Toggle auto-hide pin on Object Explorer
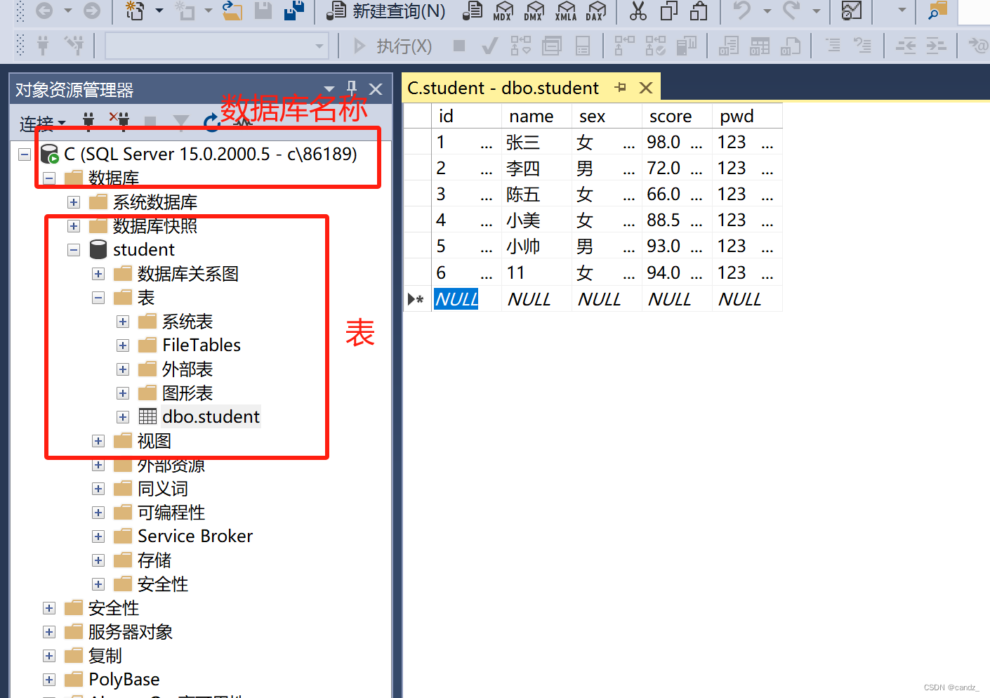The image size is (990, 698). click(x=351, y=88)
